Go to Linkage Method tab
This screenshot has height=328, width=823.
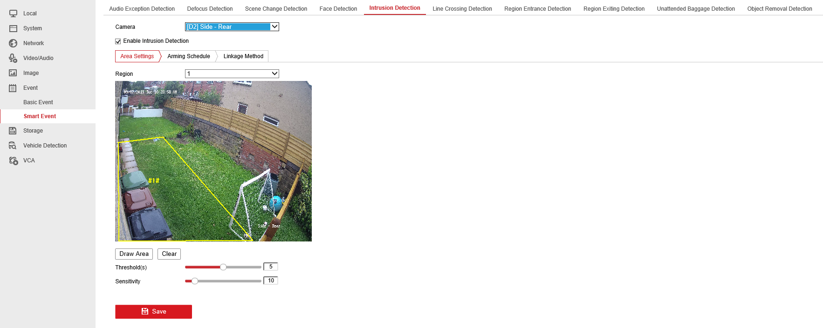click(x=243, y=56)
